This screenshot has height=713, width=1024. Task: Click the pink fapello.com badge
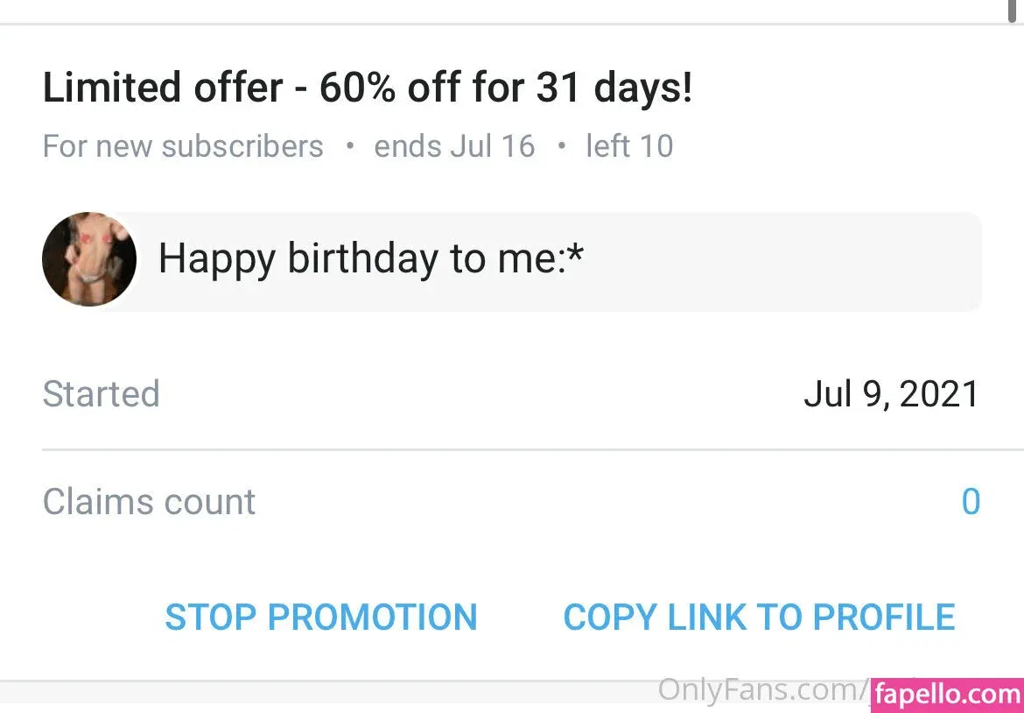[947, 695]
